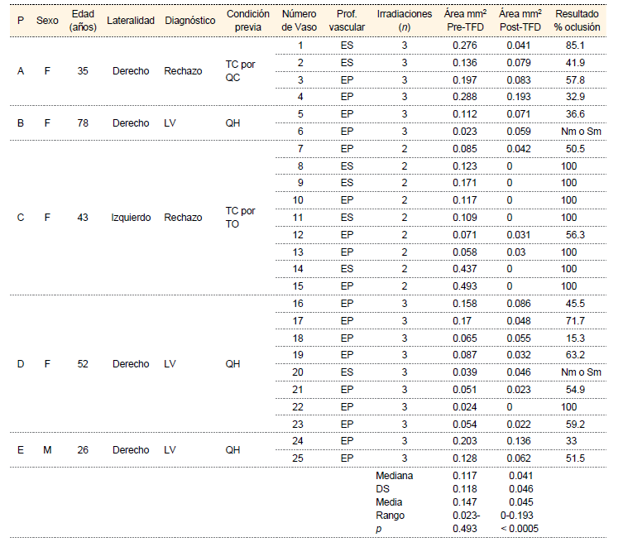Viewport: 623px width, 547px height.
Task: Click the 'Condición previa' header cell
Action: coord(247,20)
